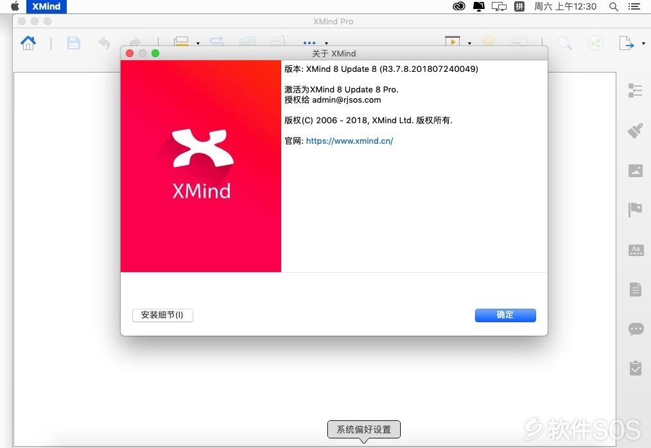Open dropdown arrow beside three dots
This screenshot has width=651, height=448.
coord(326,43)
